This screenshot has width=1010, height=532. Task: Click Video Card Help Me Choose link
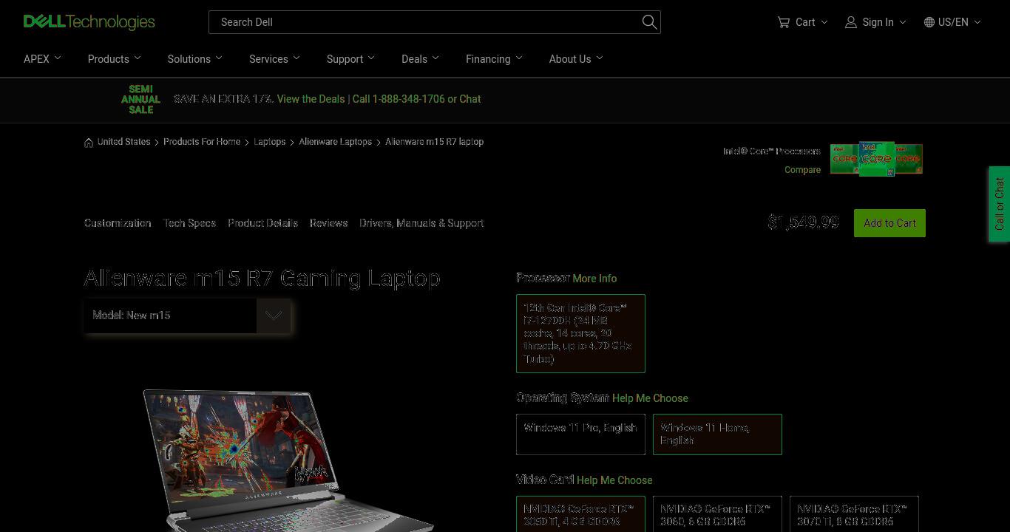pyautogui.click(x=614, y=480)
